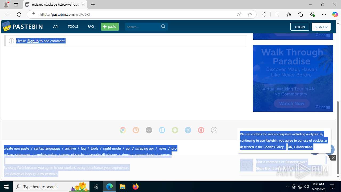Screen dimensions: 341x192
Task: Click the Walk Through Paradise ad image
Action: (293, 78)
